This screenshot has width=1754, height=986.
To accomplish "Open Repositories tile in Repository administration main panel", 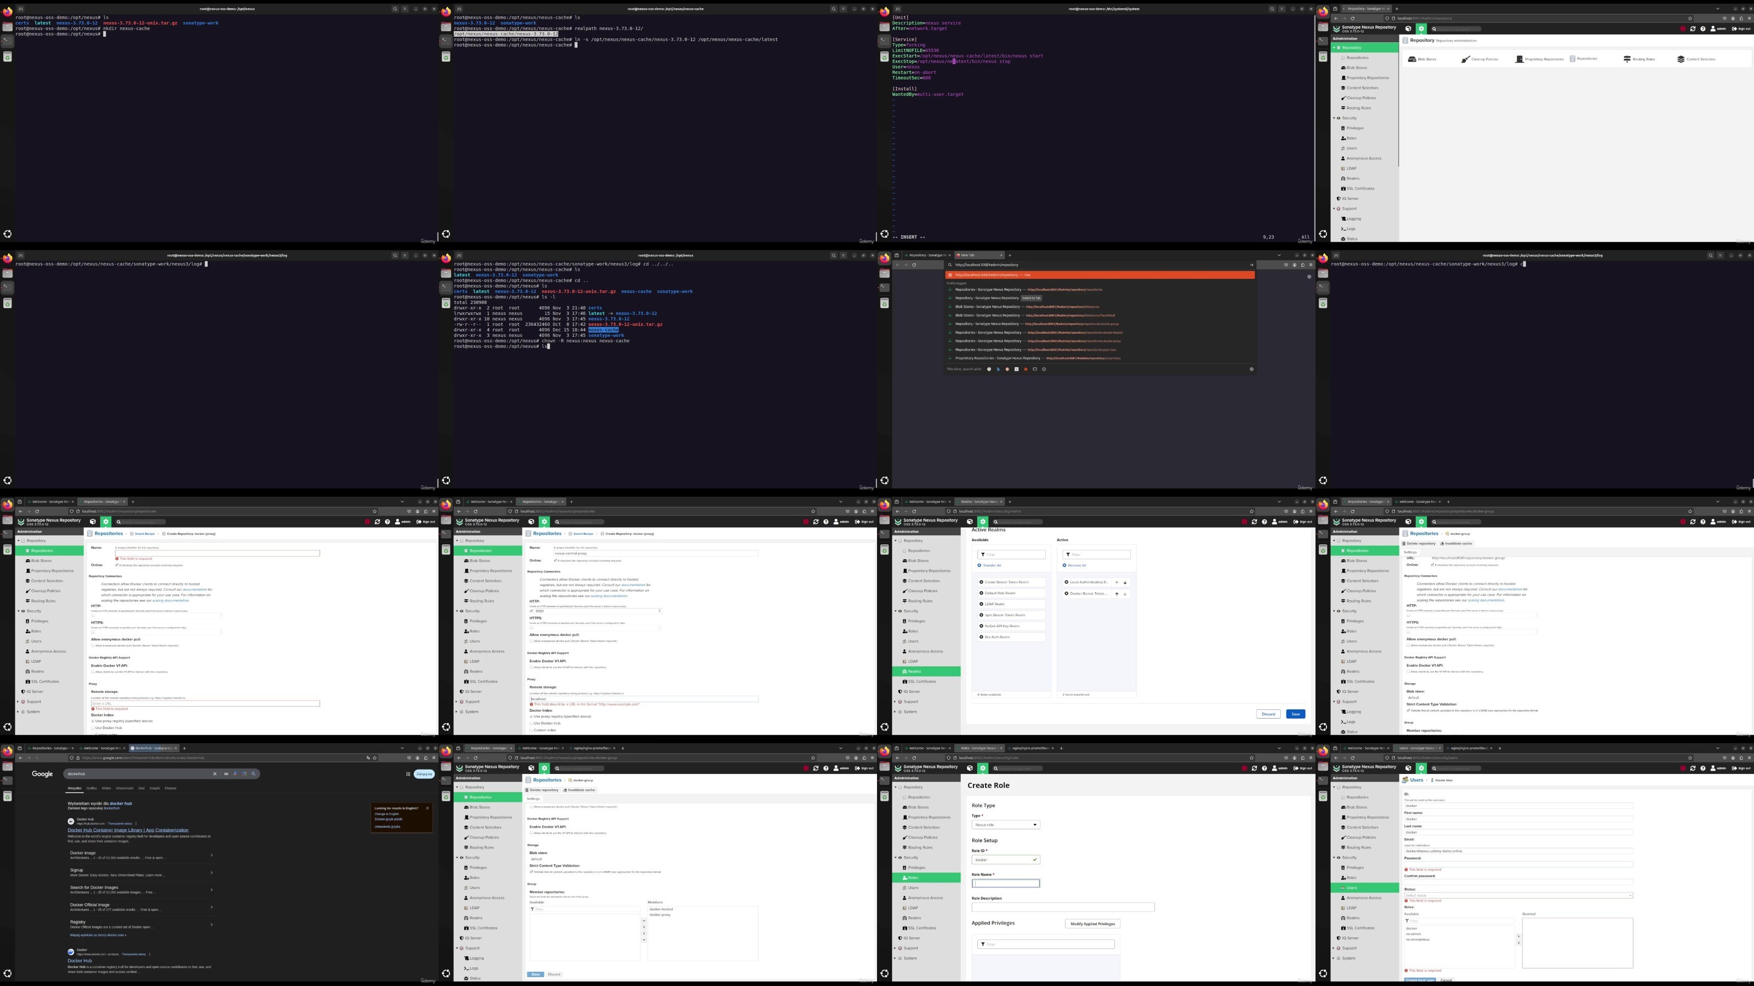I will 1584,59.
